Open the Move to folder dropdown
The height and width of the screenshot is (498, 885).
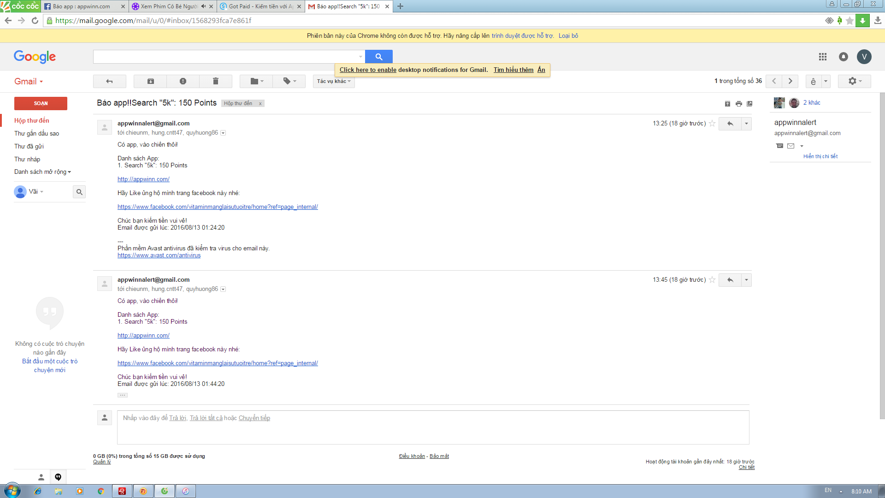tap(257, 81)
